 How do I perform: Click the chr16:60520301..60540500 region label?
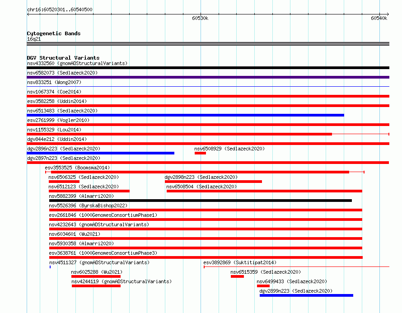(x=60, y=9)
